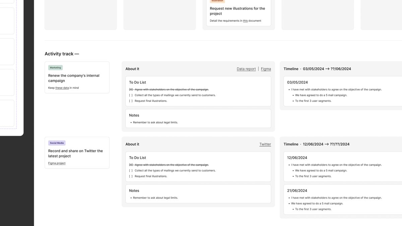
Task: Uncheck the crossed-out stakeholders item in the Marketing To Do List
Action: click(x=131, y=90)
